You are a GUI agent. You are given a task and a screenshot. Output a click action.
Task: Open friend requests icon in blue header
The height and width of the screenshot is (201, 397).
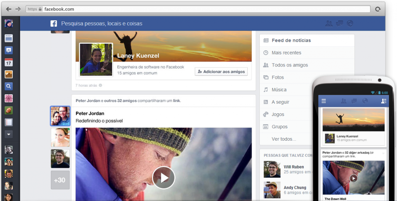pyautogui.click(x=329, y=24)
